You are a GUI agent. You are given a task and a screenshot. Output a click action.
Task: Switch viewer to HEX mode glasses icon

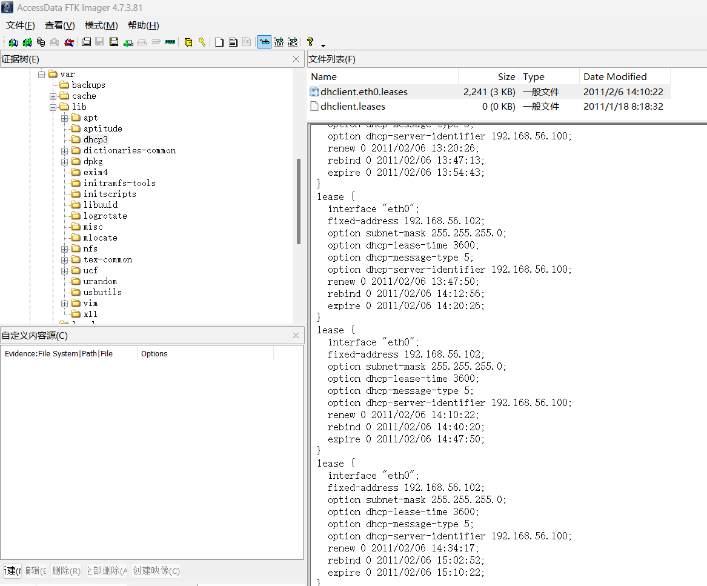(293, 42)
